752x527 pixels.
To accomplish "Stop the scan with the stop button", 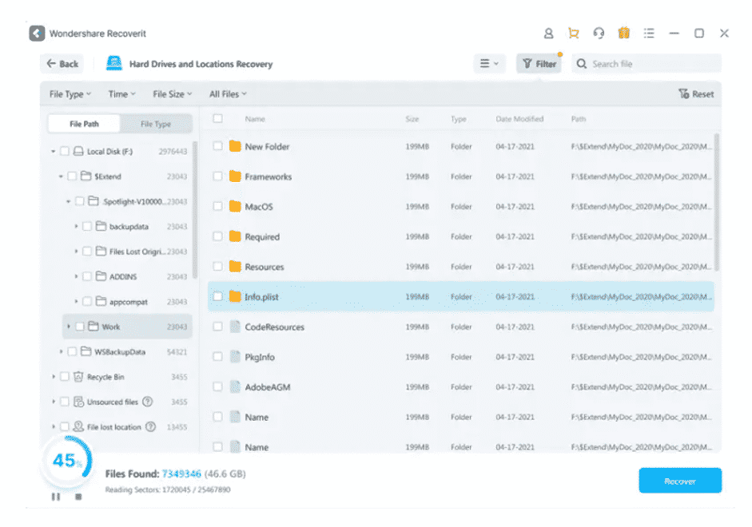I will pyautogui.click(x=78, y=497).
